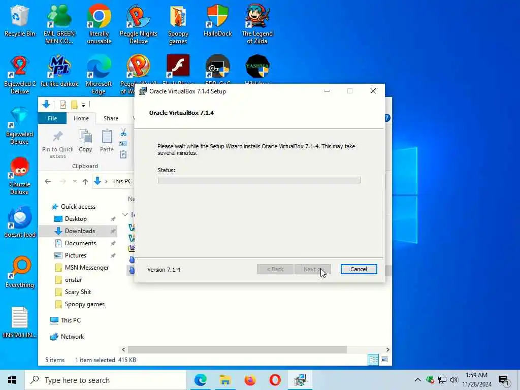Click the Explorer Back navigation arrow

pyautogui.click(x=48, y=181)
